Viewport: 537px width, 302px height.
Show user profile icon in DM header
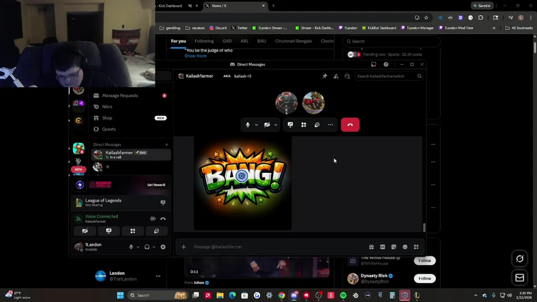click(347, 76)
